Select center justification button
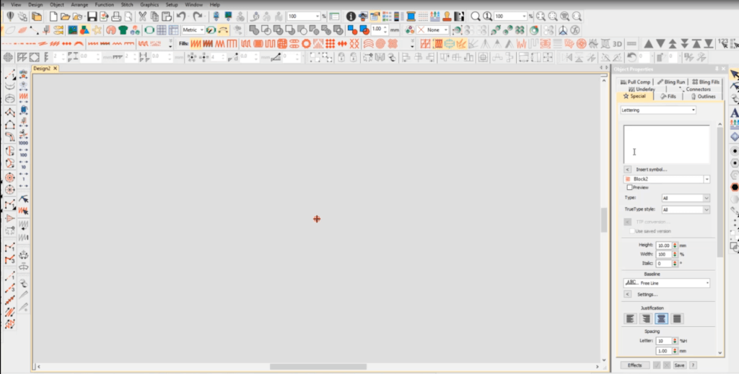 point(661,318)
